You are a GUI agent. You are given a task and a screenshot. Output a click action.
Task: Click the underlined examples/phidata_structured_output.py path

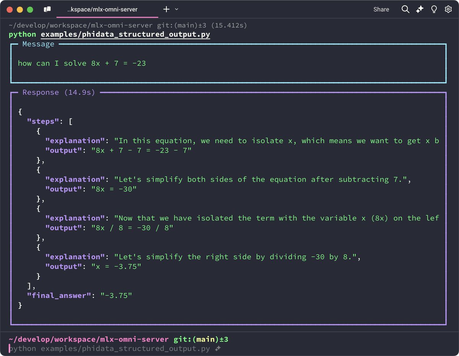coord(125,35)
